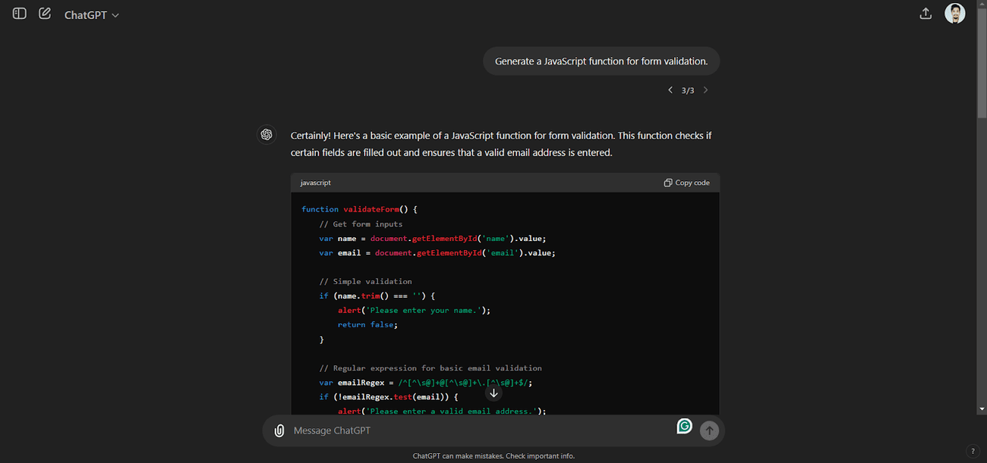Click the 'if (!emailRegex.test(email))' line
The image size is (987, 463).
point(389,397)
